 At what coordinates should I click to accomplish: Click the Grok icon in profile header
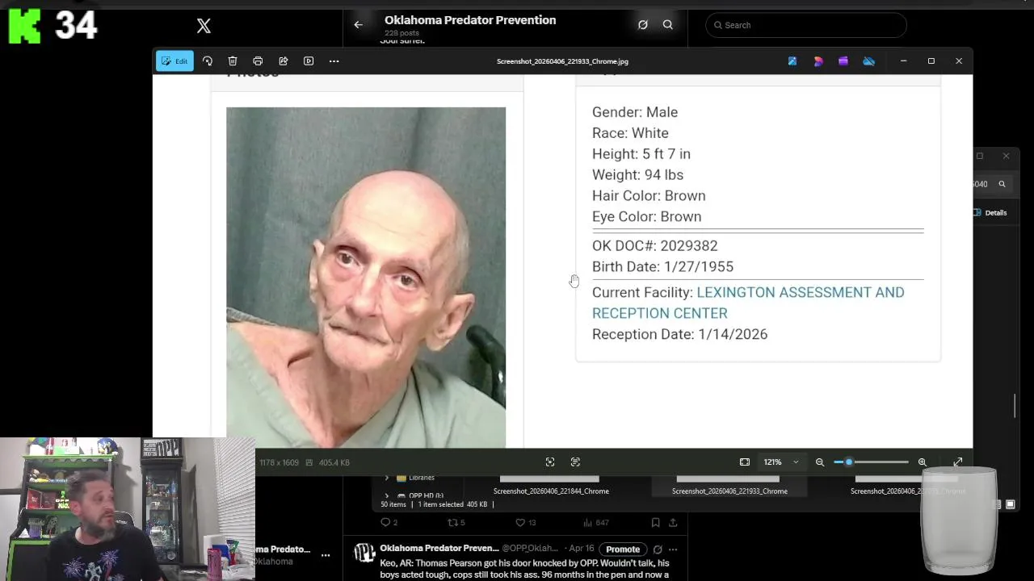643,25
